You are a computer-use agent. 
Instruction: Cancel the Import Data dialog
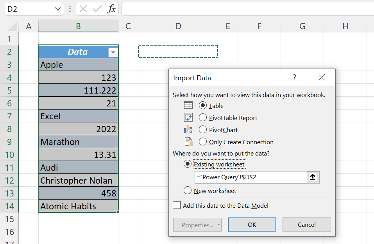coord(306,225)
